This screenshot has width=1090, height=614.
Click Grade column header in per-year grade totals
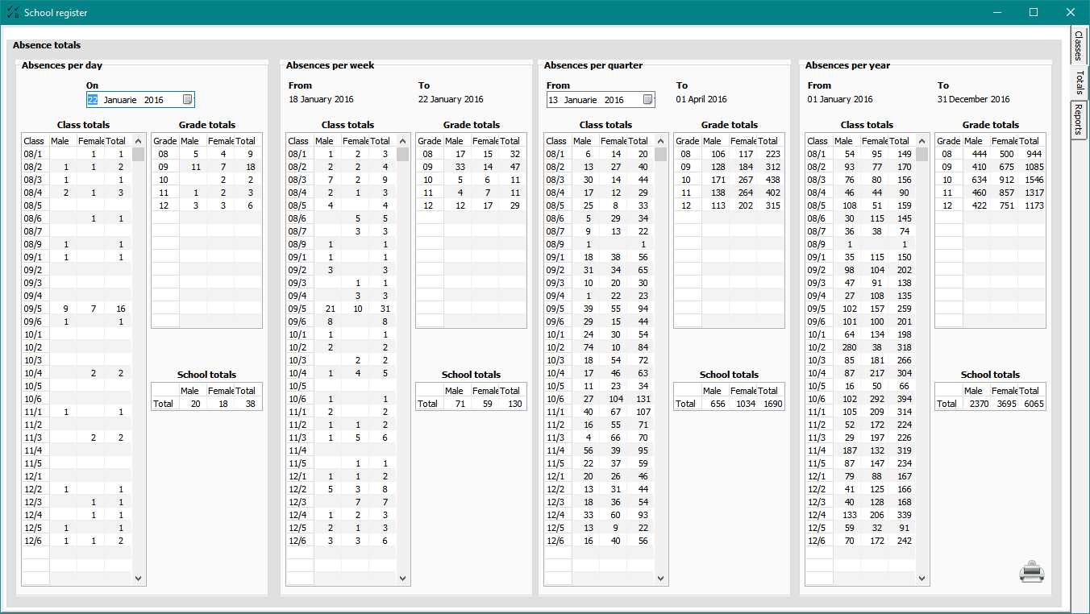(948, 141)
